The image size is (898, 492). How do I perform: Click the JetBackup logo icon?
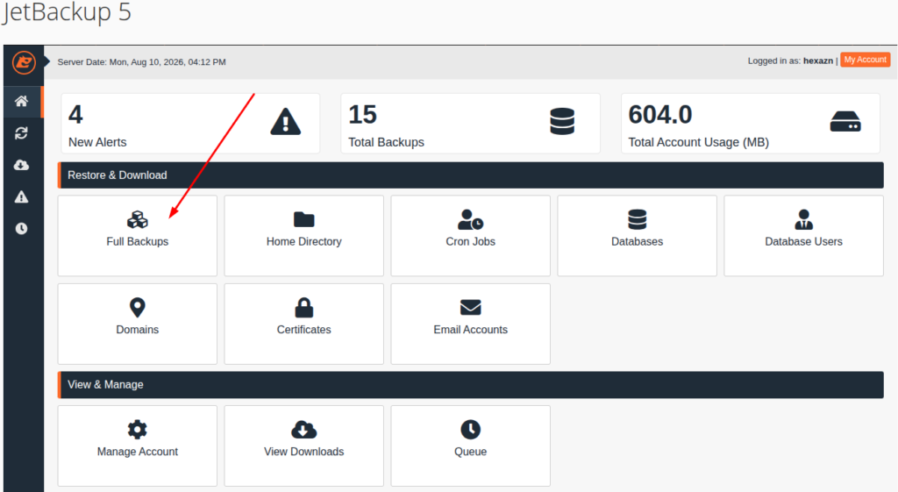(x=24, y=62)
